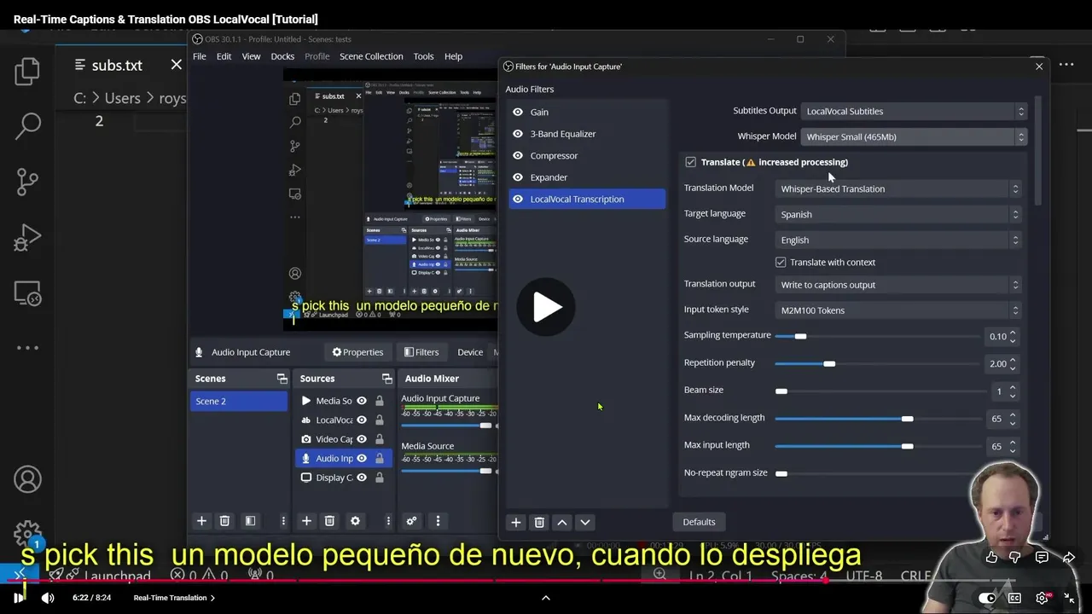Viewport: 1092px width, 614px height.
Task: Click the YouTube play/pause control in player bar
Action: pos(19,598)
